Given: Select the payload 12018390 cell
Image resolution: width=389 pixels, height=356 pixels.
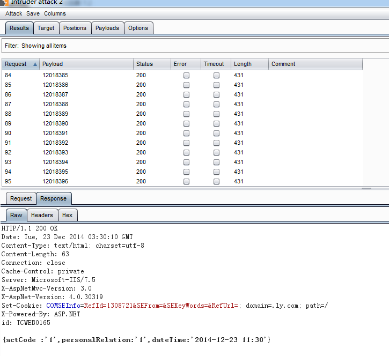Looking at the screenshot, I should point(55,123).
